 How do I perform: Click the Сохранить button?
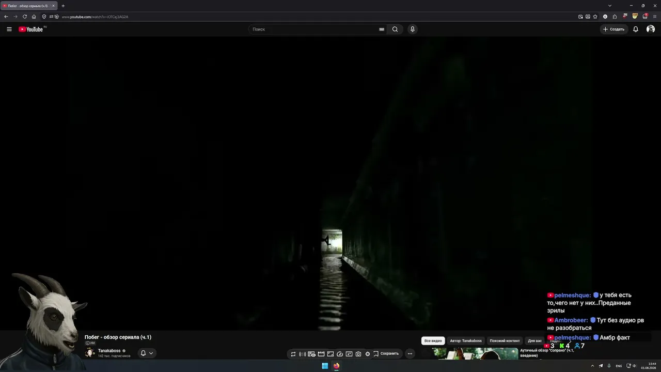[386, 354]
